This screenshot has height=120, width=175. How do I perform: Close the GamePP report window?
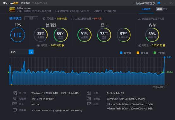pyautogui.click(x=171, y=3)
